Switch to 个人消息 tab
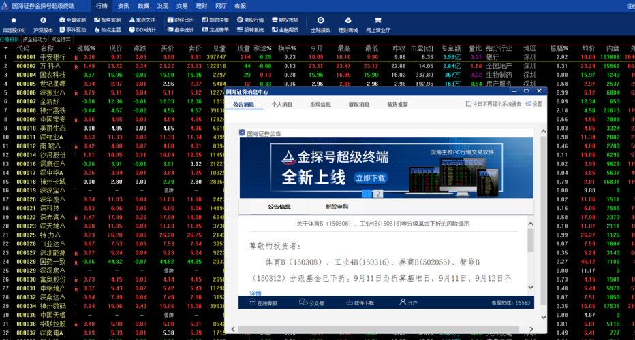 [x=282, y=105]
